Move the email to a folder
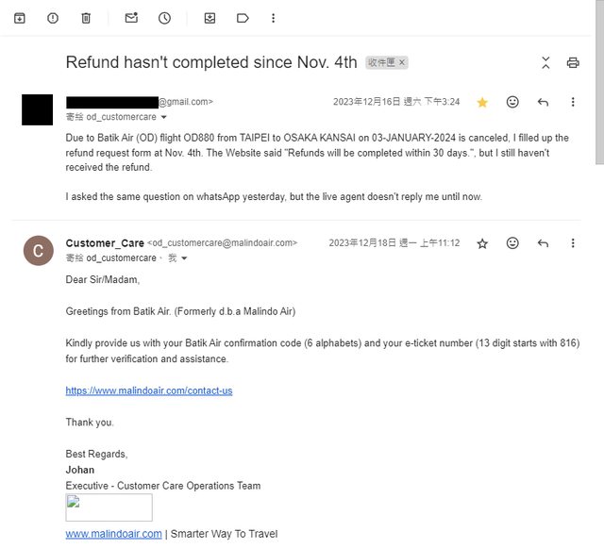Image resolution: width=604 pixels, height=548 pixels. [x=210, y=18]
